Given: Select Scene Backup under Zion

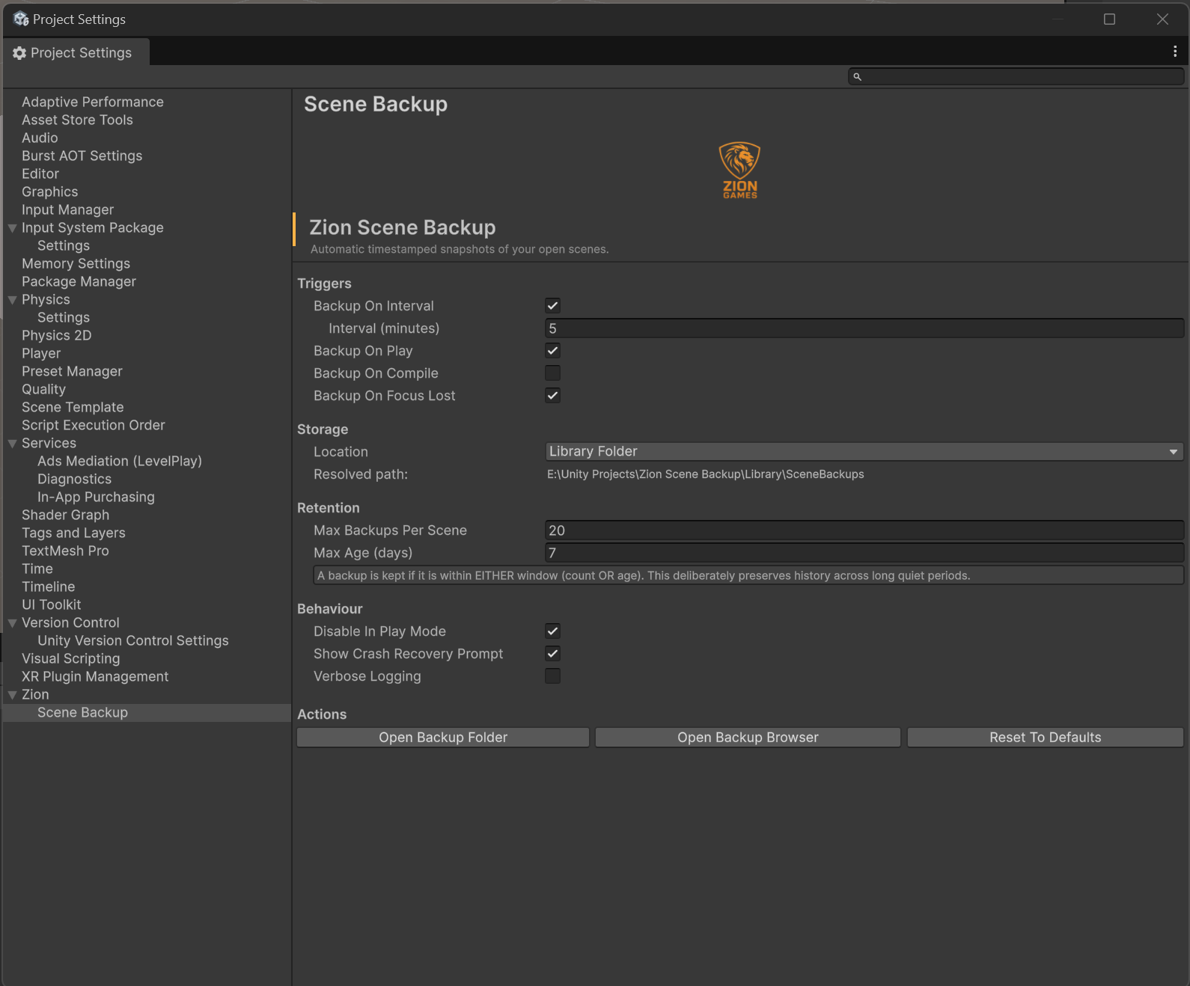Looking at the screenshot, I should pyautogui.click(x=82, y=712).
